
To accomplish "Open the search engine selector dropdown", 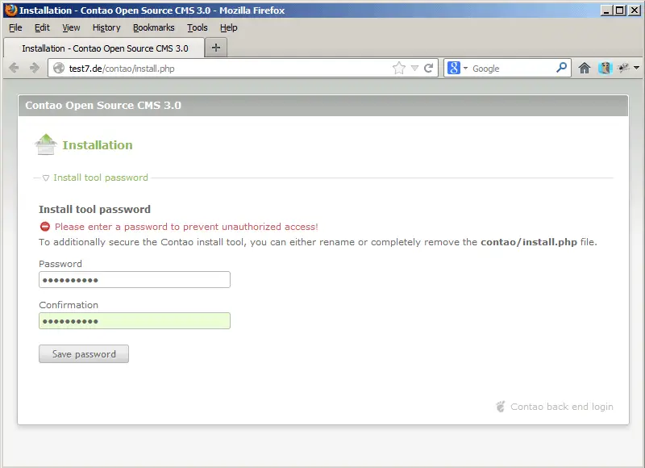I will tap(466, 68).
